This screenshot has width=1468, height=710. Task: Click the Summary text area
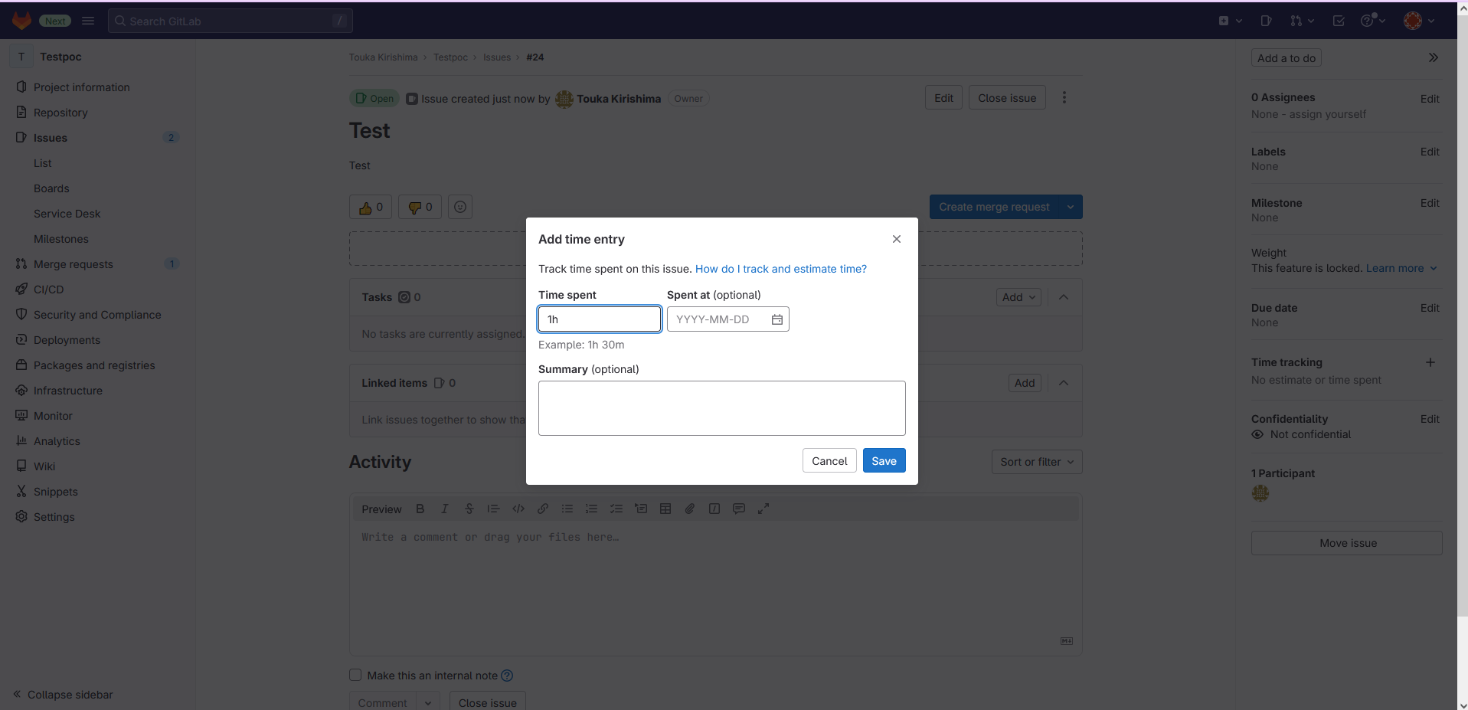pyautogui.click(x=722, y=408)
